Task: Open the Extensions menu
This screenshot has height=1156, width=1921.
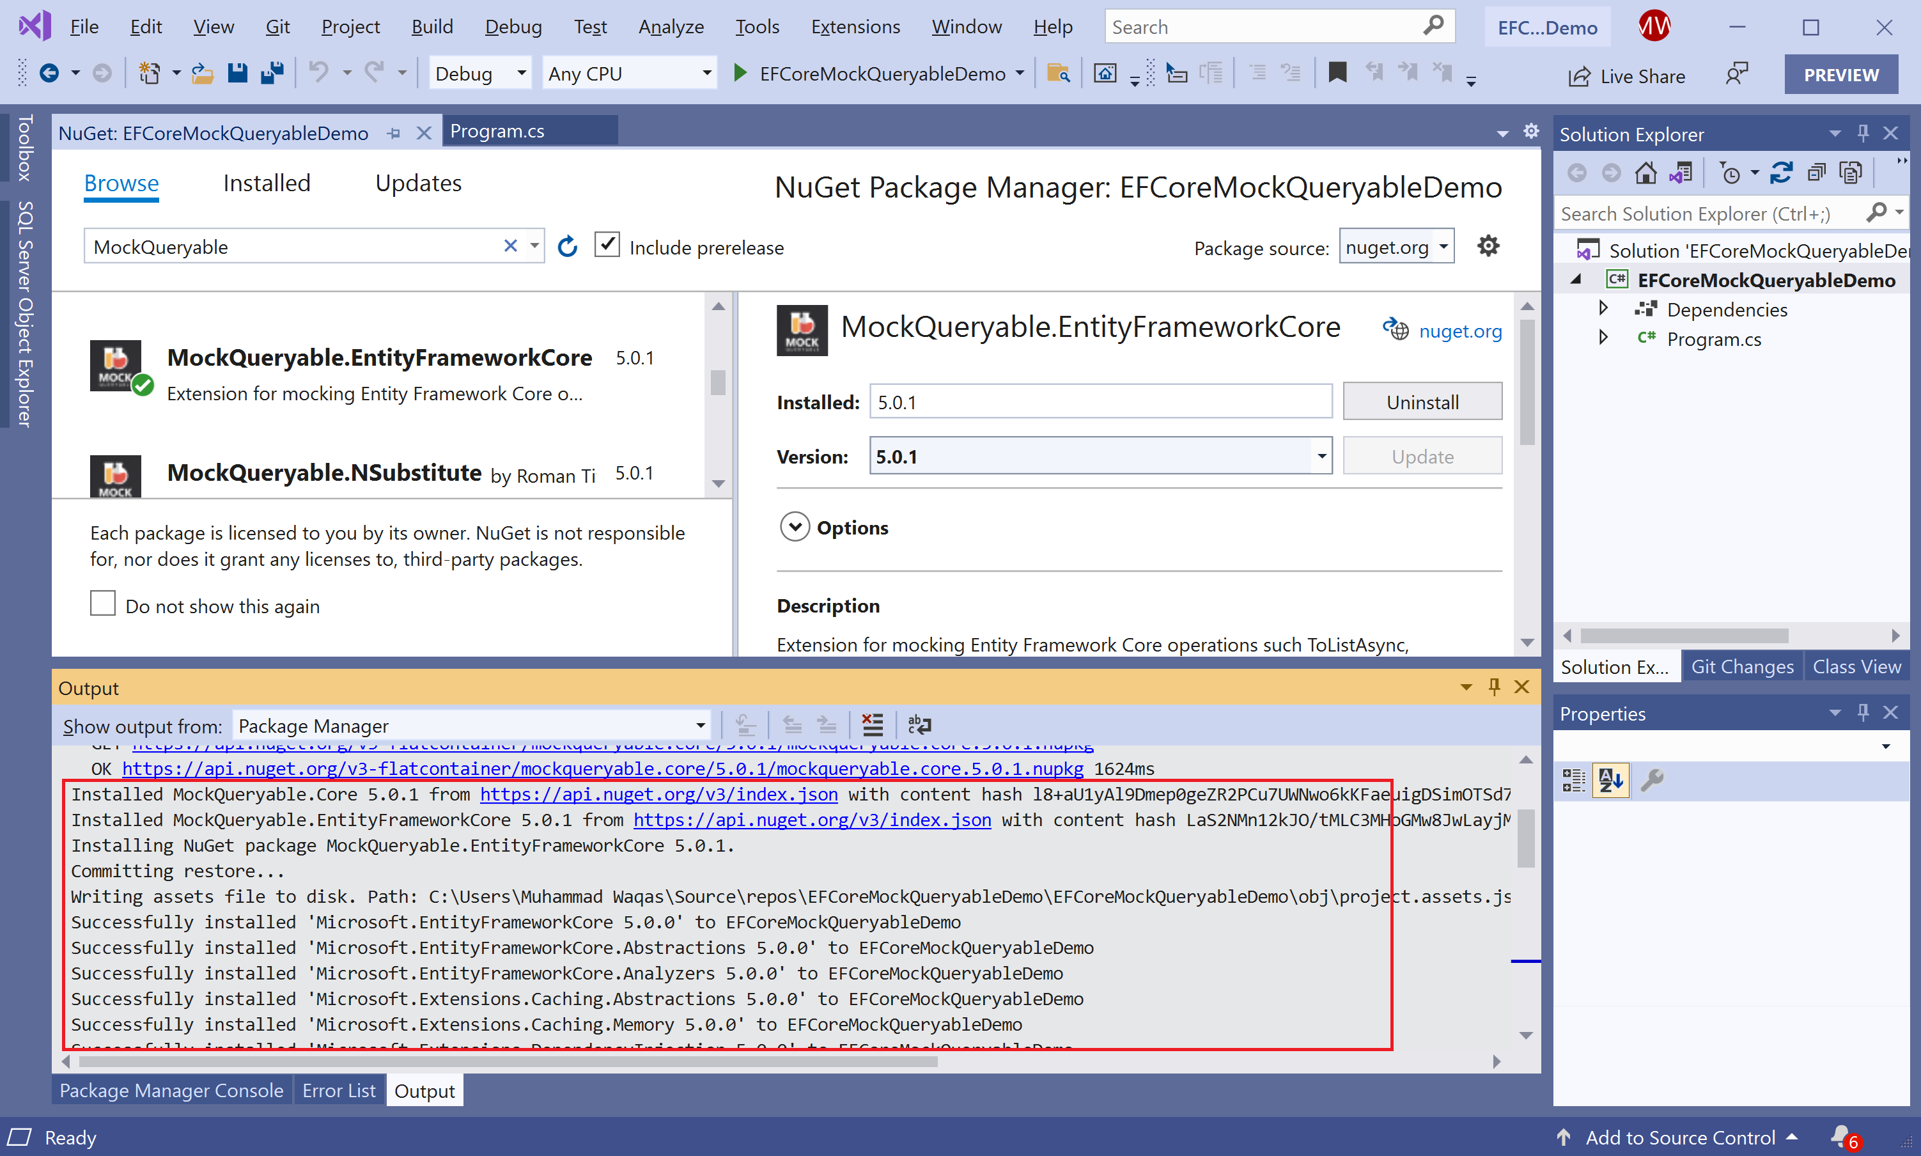Action: (x=855, y=27)
